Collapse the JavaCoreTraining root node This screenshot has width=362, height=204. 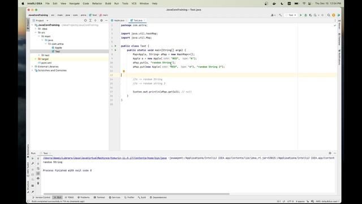[33, 25]
